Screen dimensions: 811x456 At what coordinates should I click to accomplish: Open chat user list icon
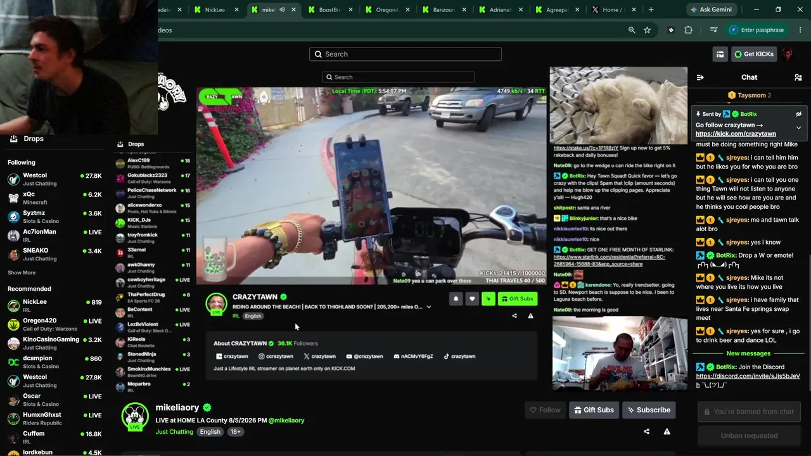point(798,77)
